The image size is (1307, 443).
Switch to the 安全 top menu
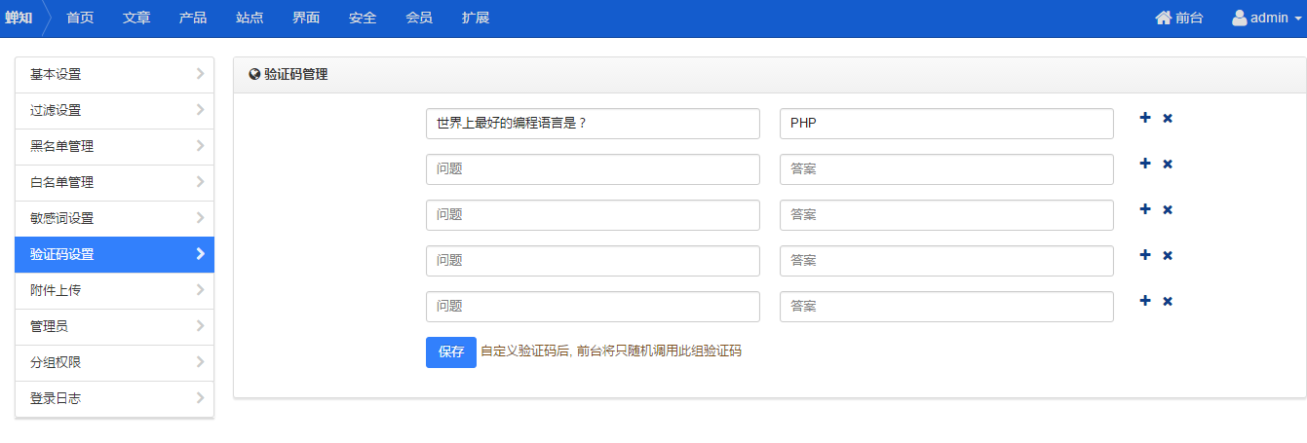coord(363,18)
